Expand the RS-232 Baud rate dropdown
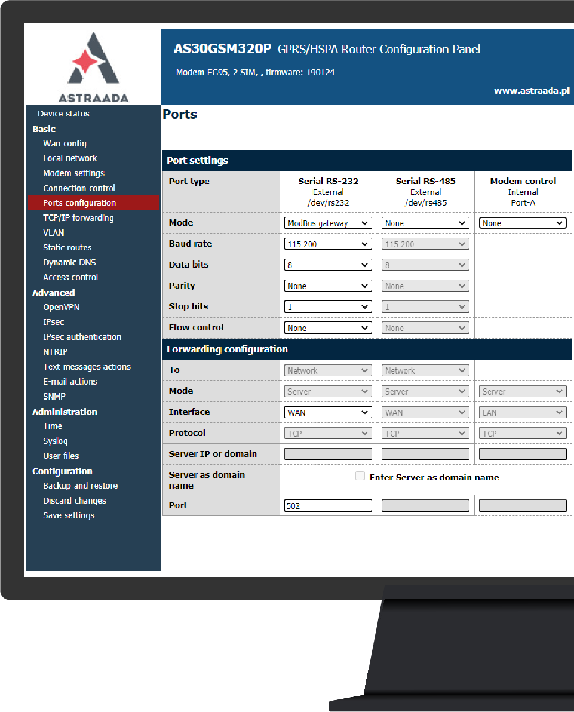The width and height of the screenshot is (574, 712). click(x=328, y=244)
